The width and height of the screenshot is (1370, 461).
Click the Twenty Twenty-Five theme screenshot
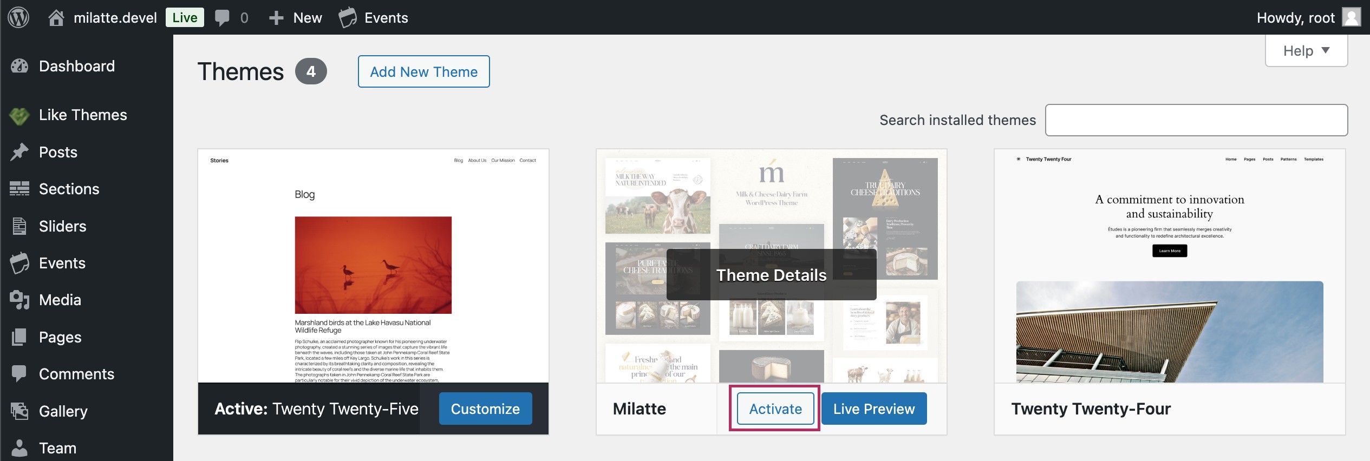tap(373, 266)
